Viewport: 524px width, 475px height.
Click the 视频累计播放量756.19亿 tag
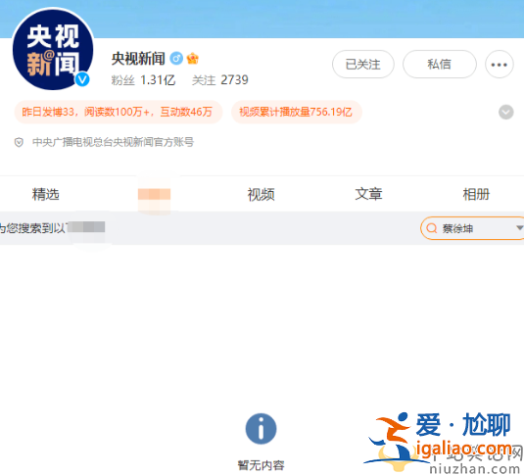click(297, 112)
